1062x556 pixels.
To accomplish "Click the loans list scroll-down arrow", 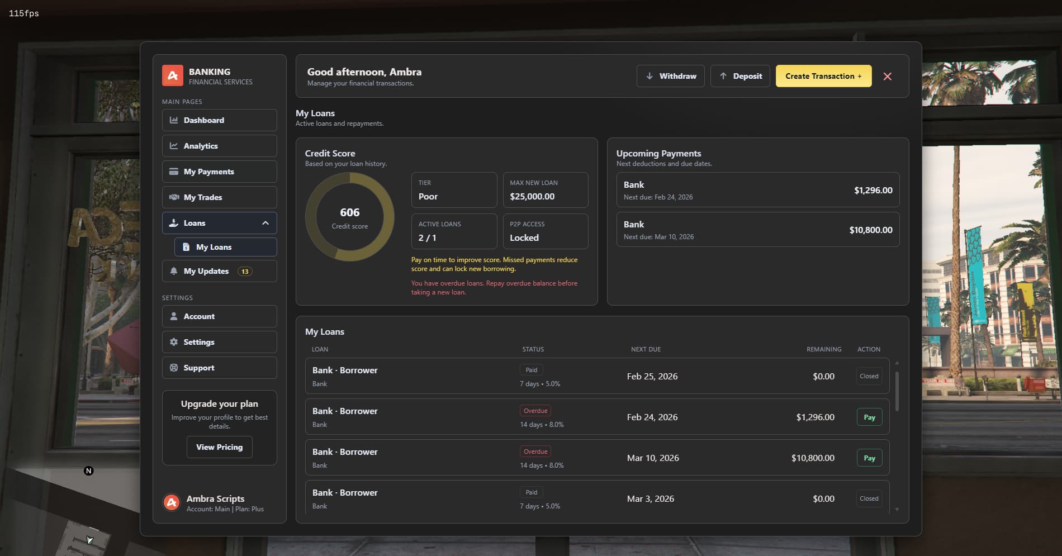I will coord(897,510).
